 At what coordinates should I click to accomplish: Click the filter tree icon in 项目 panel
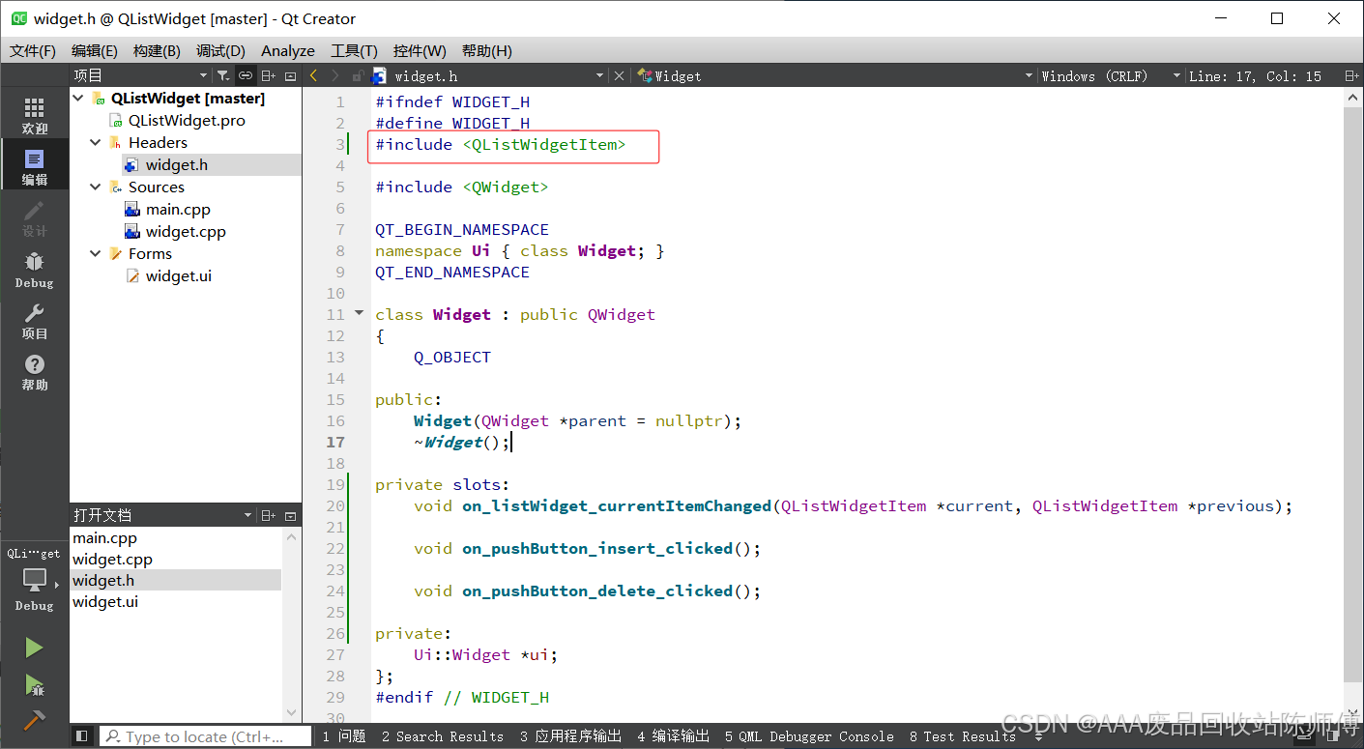click(223, 75)
